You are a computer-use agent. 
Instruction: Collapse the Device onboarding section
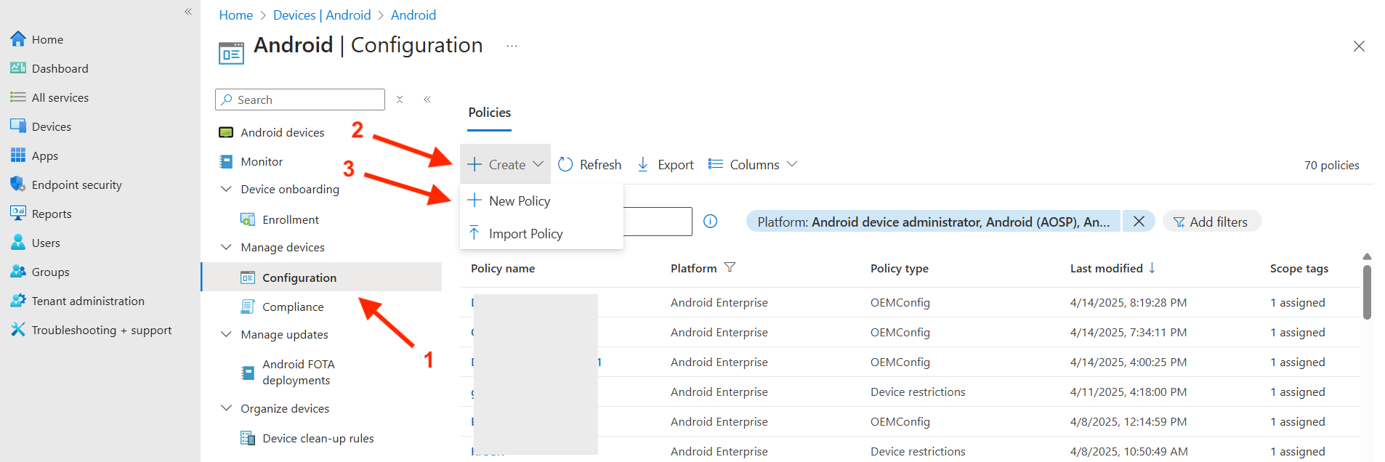(x=226, y=189)
